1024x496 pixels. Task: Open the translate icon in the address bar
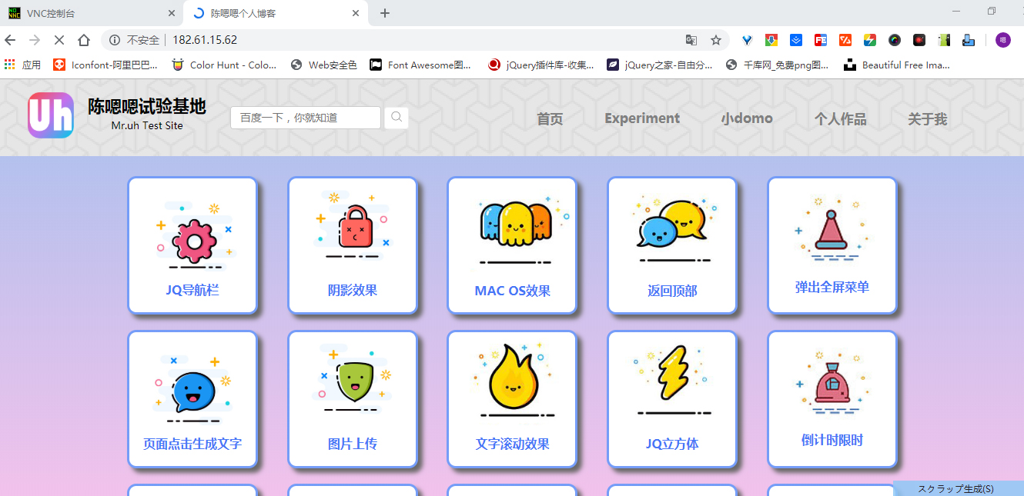[x=691, y=39]
